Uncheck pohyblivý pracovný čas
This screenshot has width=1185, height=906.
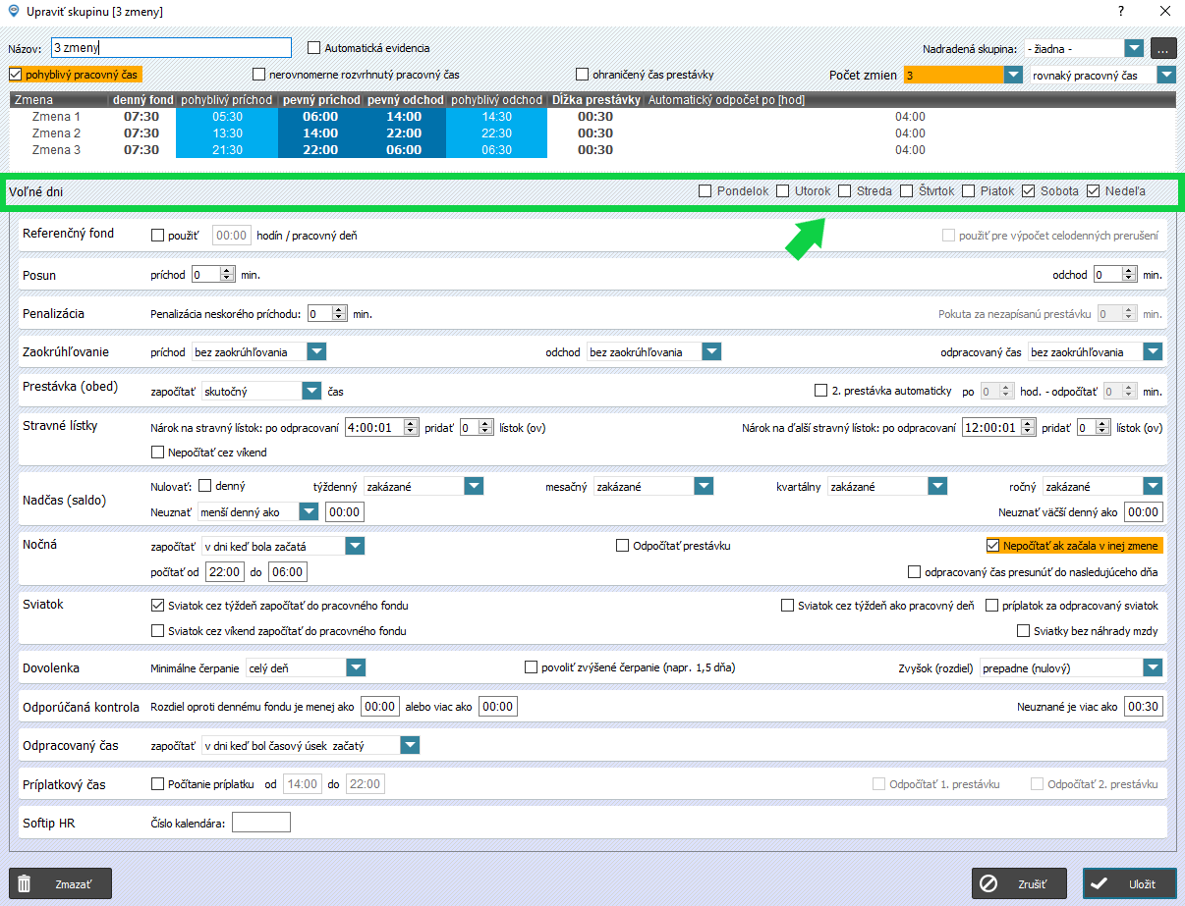tap(15, 74)
